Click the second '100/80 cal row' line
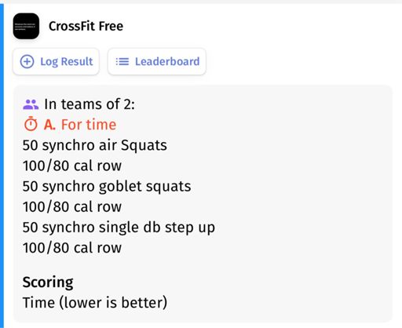402x328 pixels. pyautogui.click(x=72, y=206)
